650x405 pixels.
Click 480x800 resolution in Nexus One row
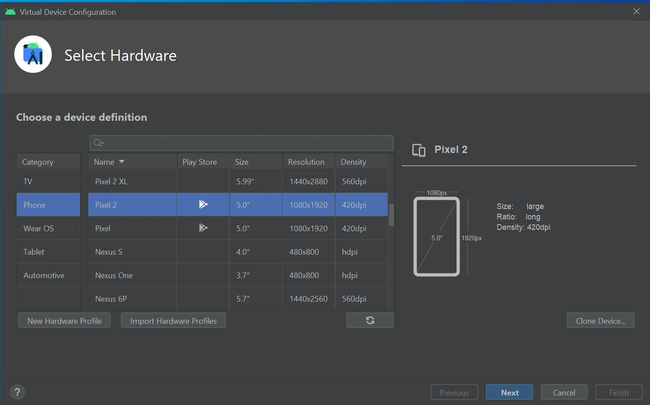click(x=308, y=275)
